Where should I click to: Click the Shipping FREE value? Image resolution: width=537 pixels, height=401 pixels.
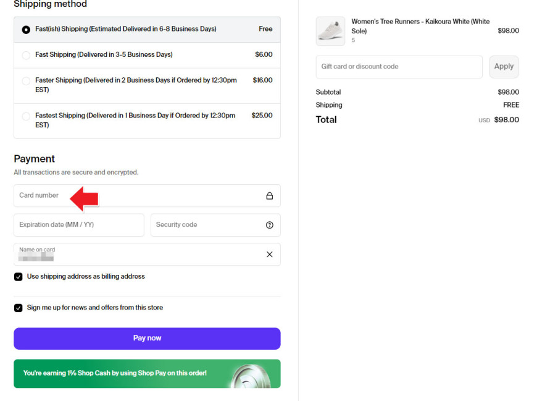(511, 105)
